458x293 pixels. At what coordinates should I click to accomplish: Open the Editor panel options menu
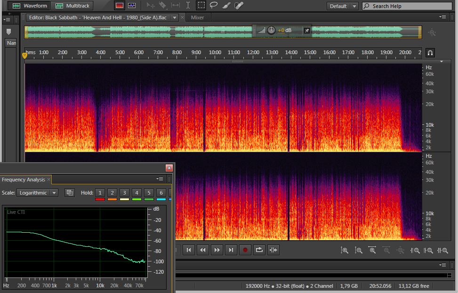pyautogui.click(x=442, y=17)
